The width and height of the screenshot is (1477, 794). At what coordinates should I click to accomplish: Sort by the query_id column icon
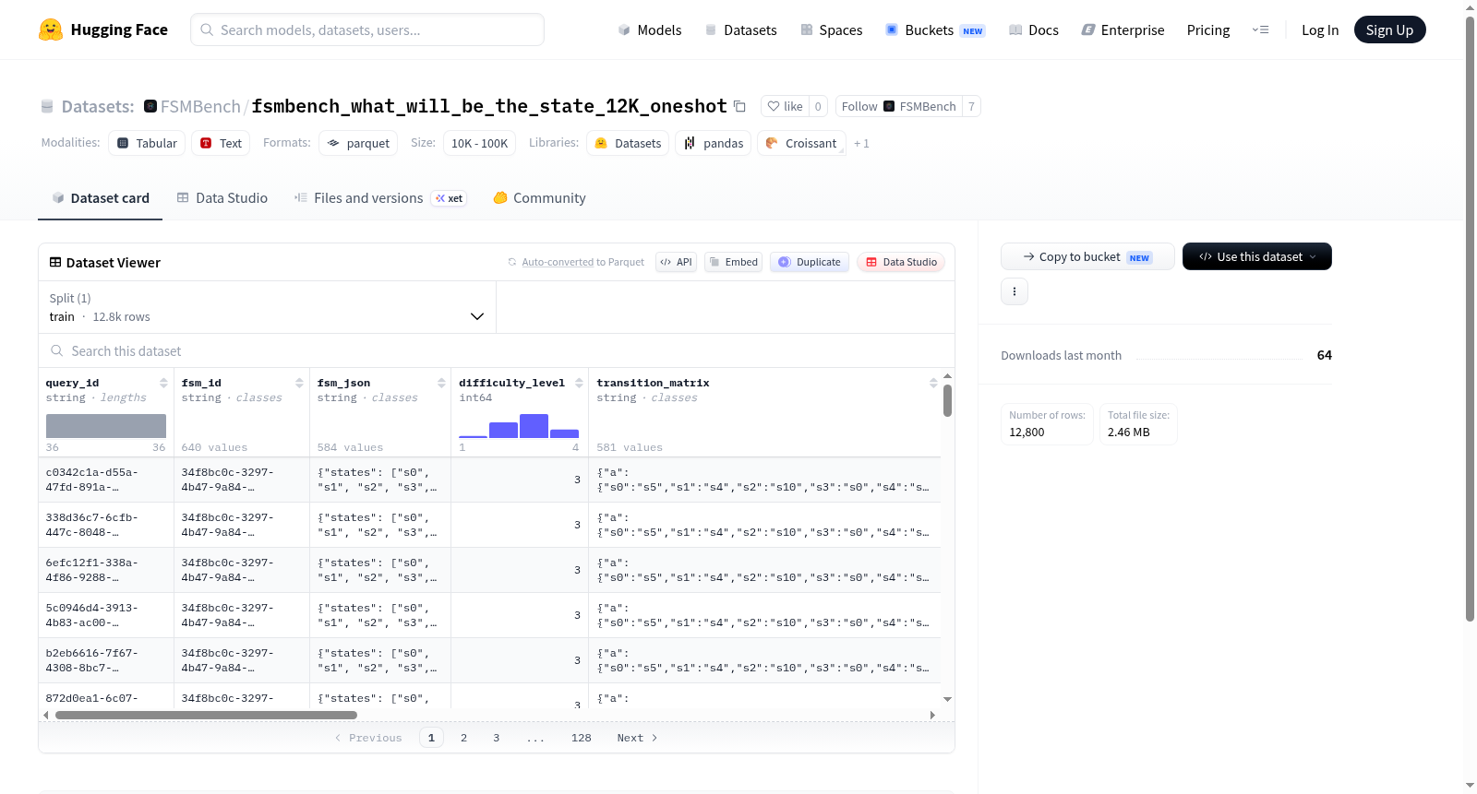pyautogui.click(x=163, y=383)
